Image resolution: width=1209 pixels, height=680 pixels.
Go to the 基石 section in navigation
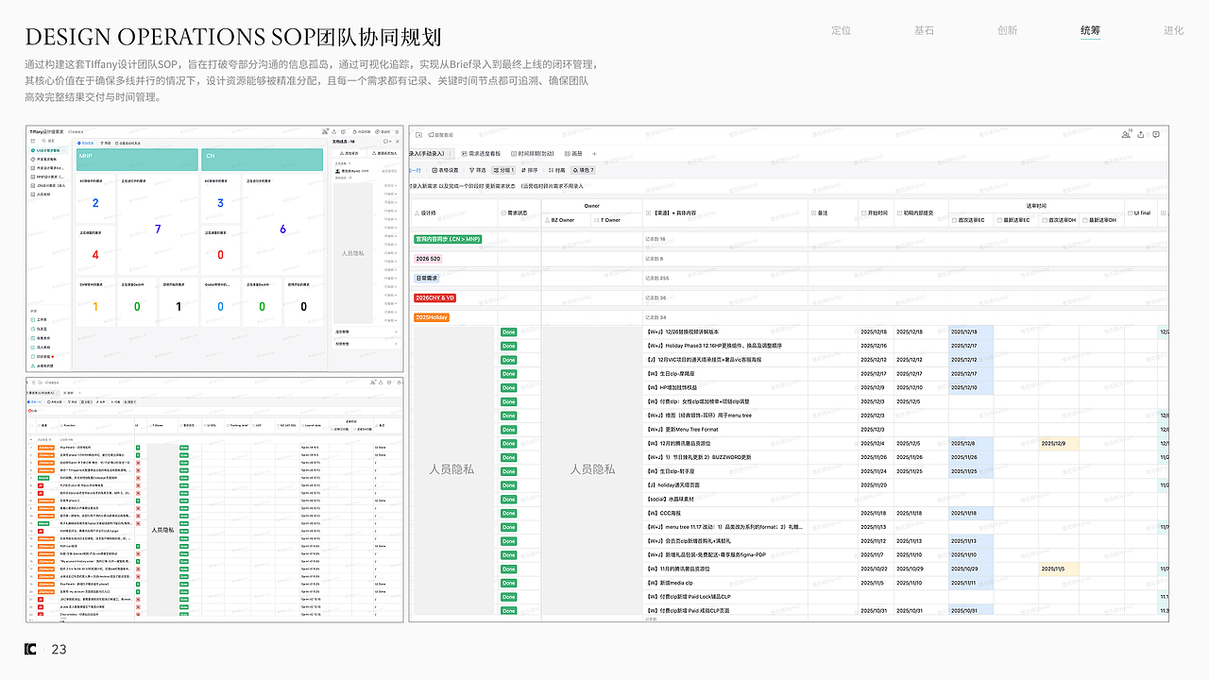pos(924,30)
